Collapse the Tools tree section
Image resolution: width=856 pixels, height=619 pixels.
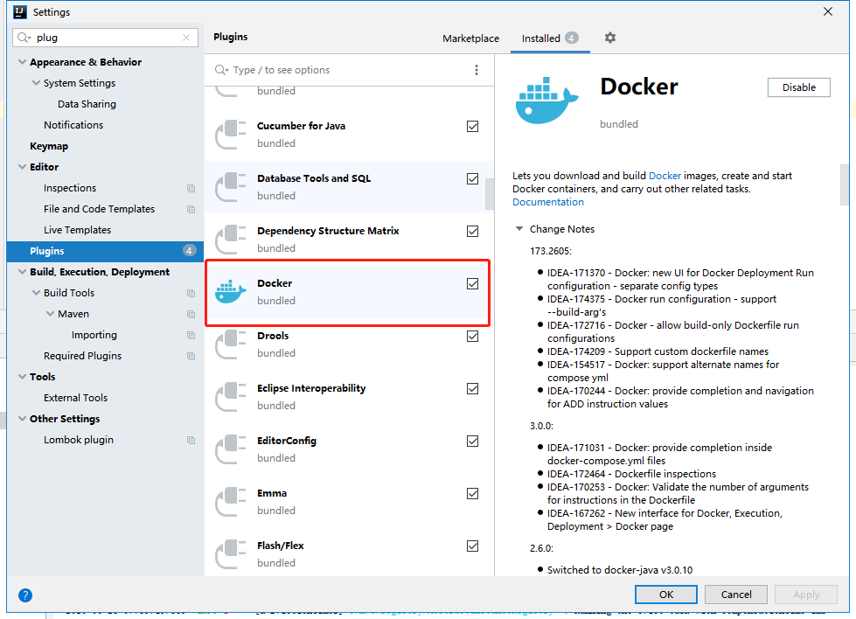(x=22, y=376)
